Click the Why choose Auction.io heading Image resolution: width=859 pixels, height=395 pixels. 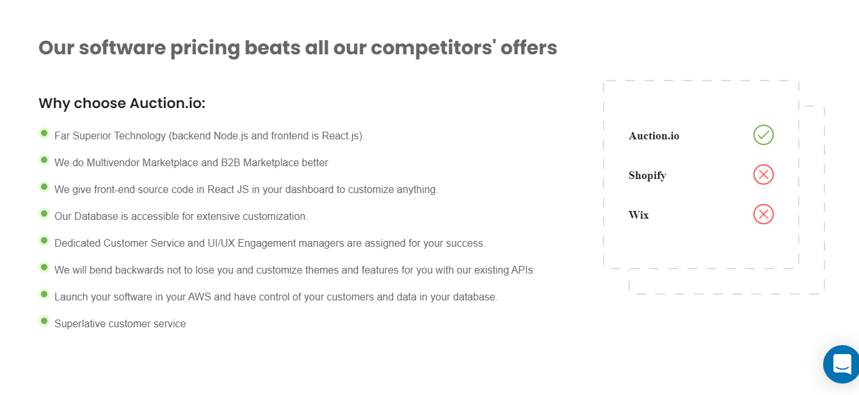tap(122, 103)
